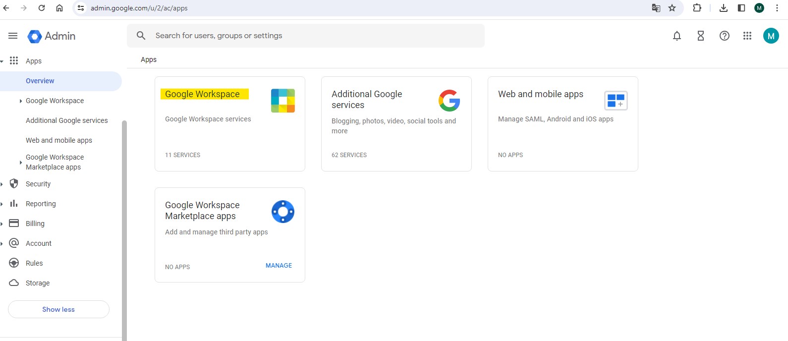Click the Reporting bar chart icon
Image resolution: width=788 pixels, height=341 pixels.
point(14,203)
